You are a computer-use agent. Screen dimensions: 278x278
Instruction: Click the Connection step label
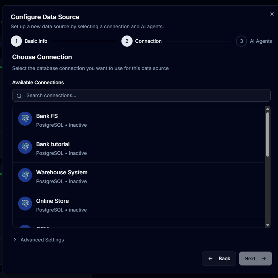(148, 41)
